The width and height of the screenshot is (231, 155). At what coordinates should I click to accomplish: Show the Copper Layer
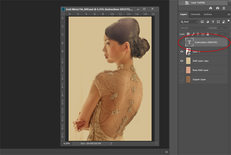[x=182, y=79]
